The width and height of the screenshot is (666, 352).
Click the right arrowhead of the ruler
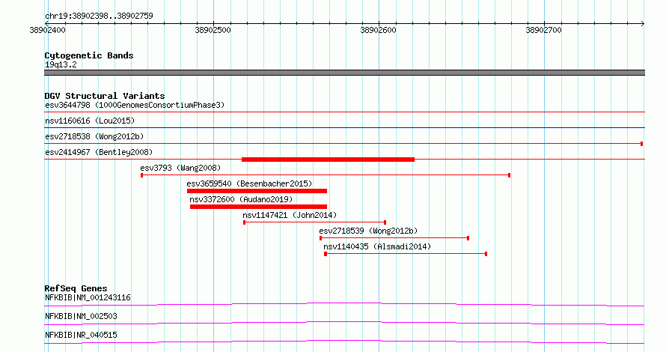tap(643, 24)
